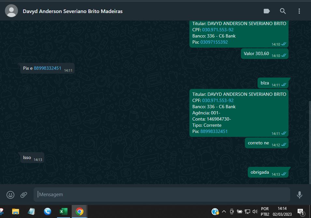Click the paperclip attach icon
The height and width of the screenshot is (218, 311).
click(24, 195)
